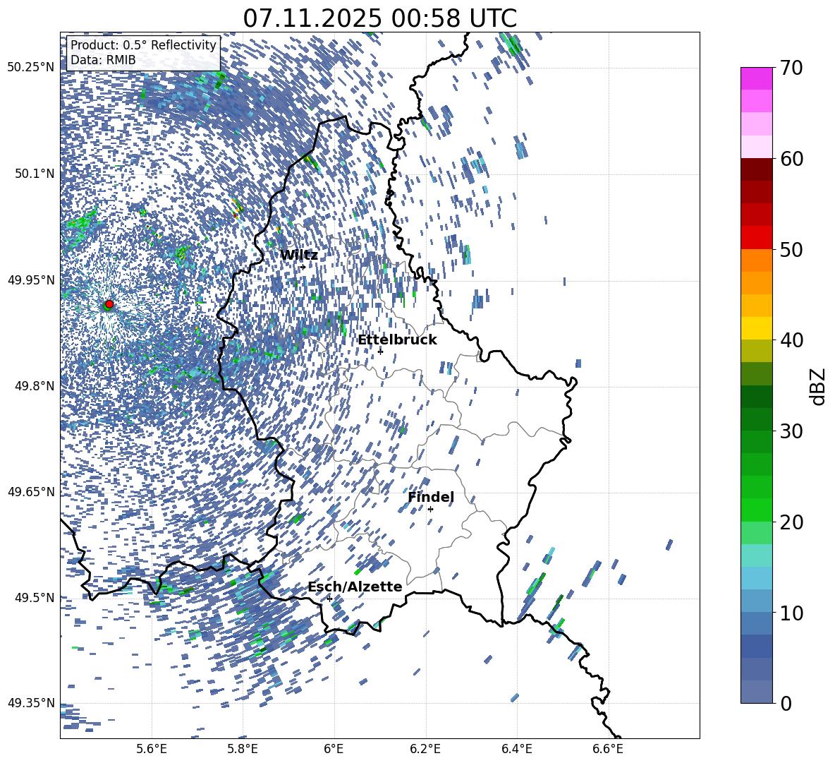
Task: Click the 50.25°N latitude label
Action: [x=31, y=67]
